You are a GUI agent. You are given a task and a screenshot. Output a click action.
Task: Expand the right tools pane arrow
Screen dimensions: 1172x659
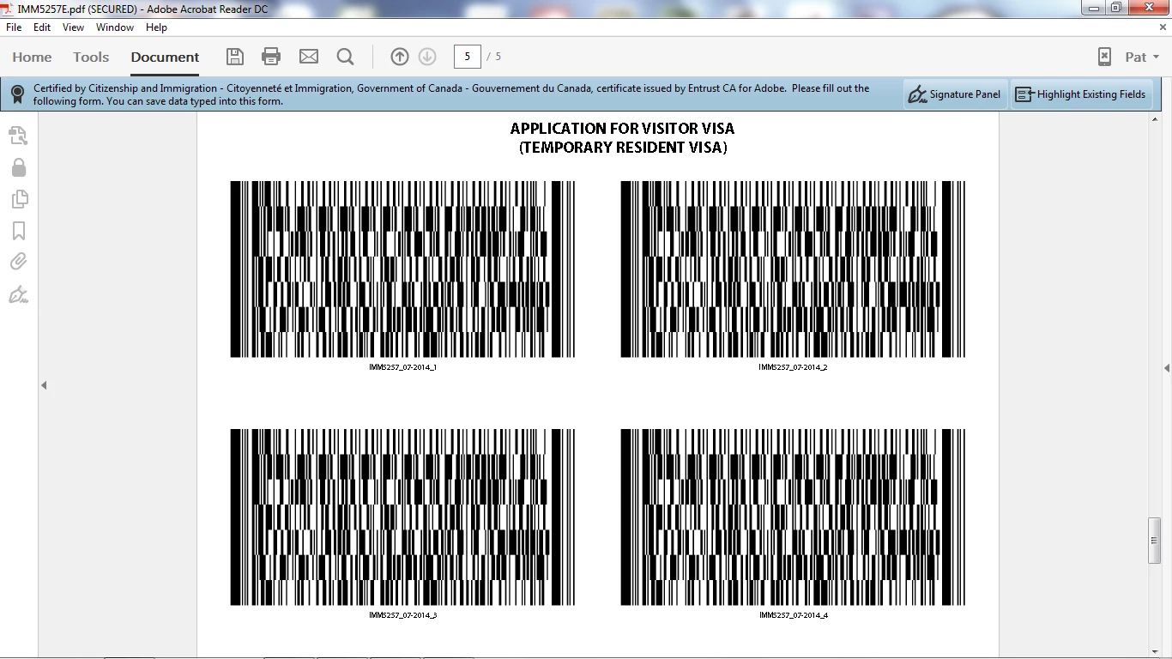[x=1167, y=367]
